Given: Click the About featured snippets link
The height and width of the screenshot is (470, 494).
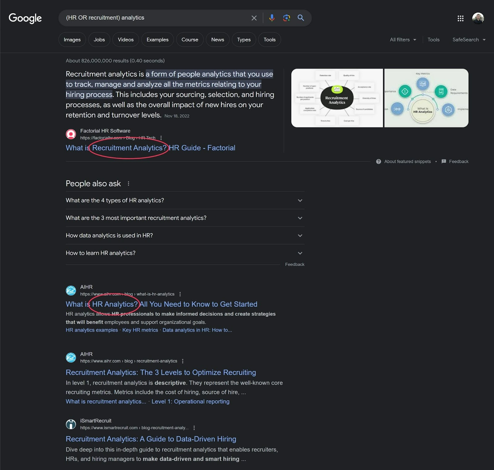Looking at the screenshot, I should (x=407, y=161).
